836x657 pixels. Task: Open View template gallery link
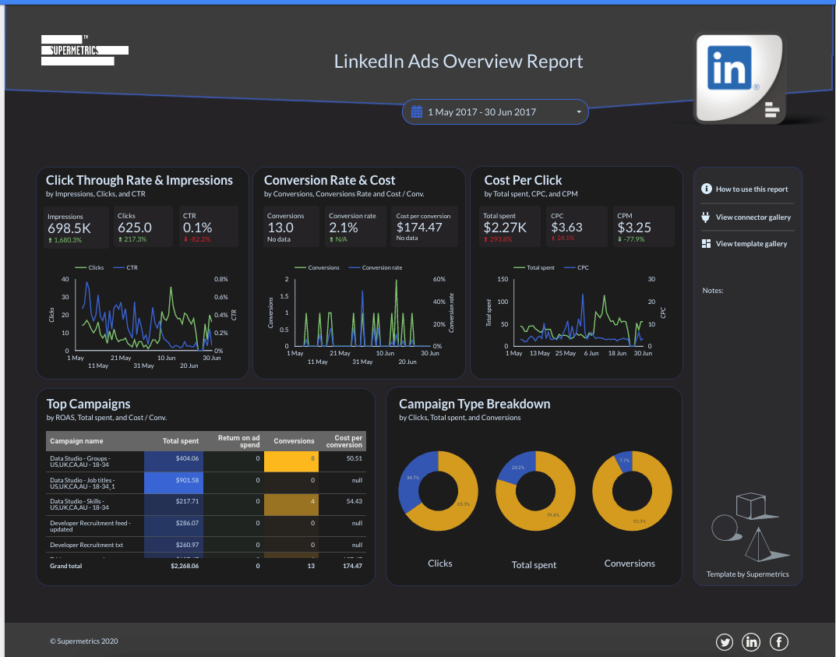coord(751,244)
